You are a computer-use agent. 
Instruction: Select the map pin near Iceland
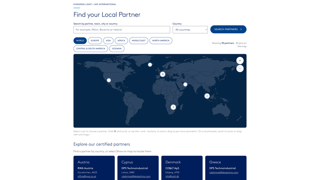coord(150,65)
